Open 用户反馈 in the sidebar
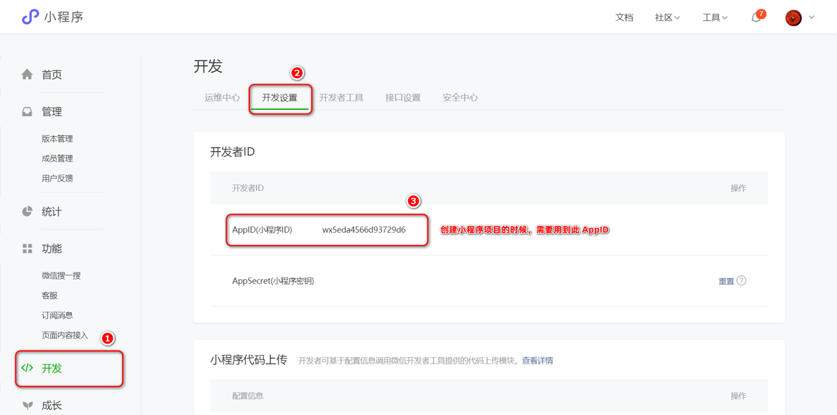Viewport: 837px width, 415px height. coord(57,179)
